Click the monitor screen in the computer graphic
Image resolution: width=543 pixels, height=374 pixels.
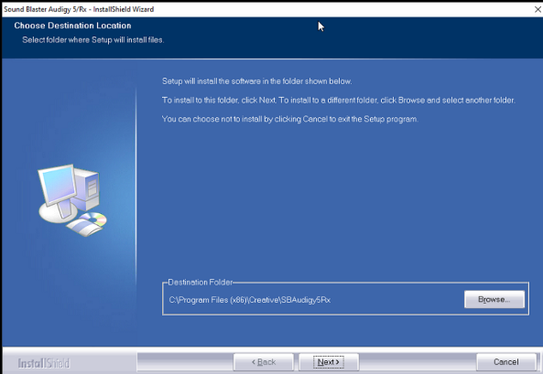click(58, 186)
